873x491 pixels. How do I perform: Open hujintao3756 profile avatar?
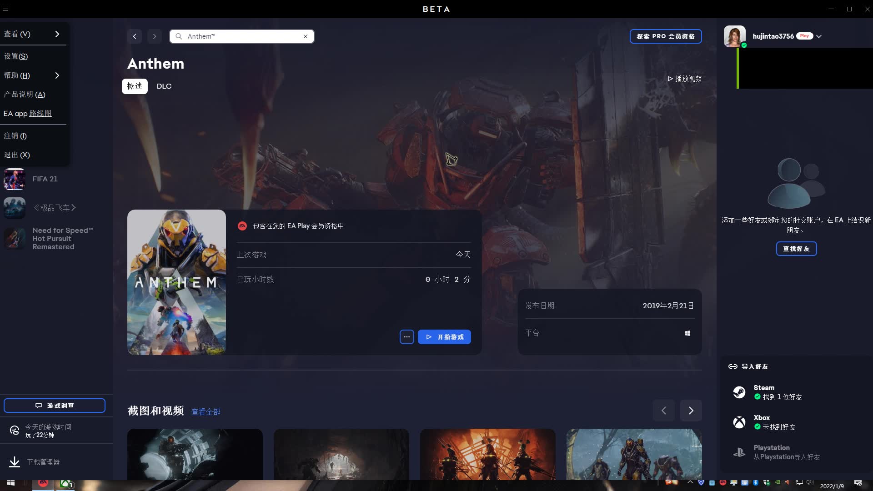tap(735, 36)
